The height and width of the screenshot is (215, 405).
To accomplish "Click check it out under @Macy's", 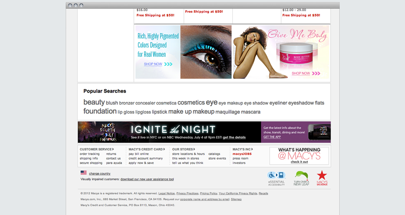I will pyautogui.click(x=299, y=162).
